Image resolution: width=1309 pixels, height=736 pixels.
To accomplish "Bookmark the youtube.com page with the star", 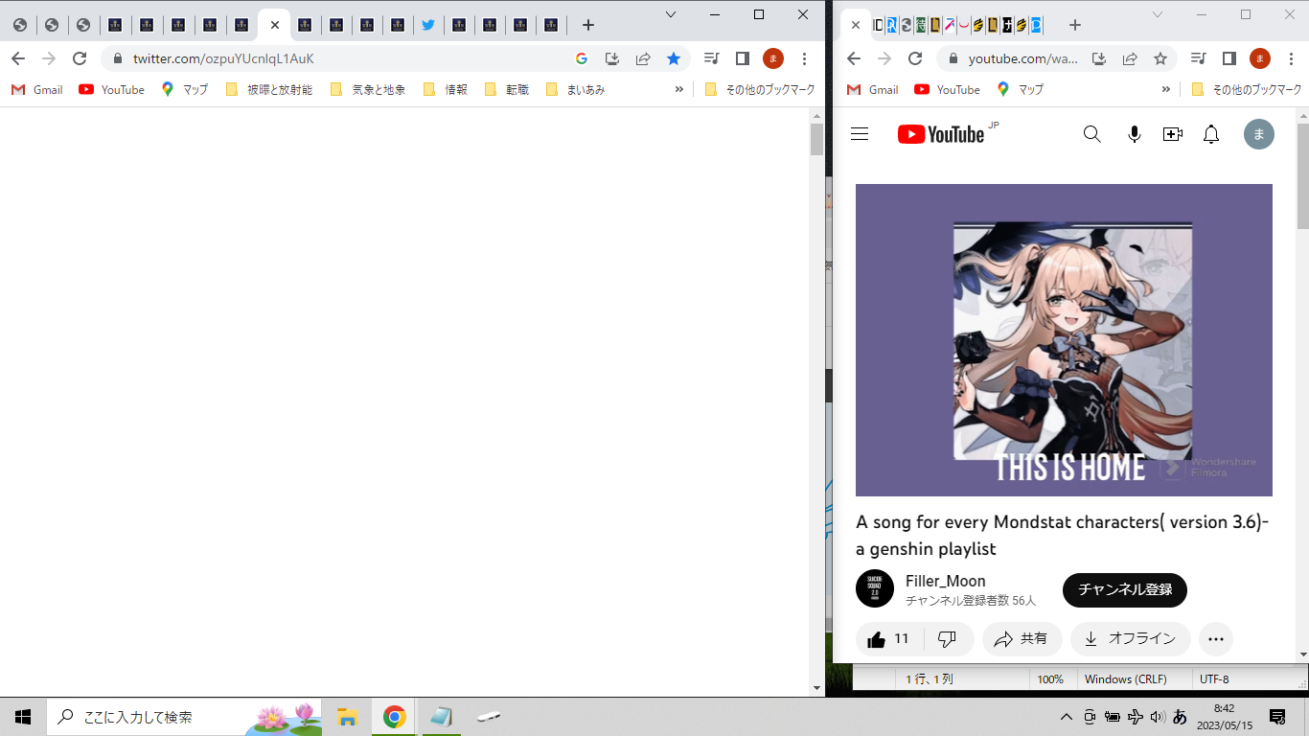I will tap(1160, 58).
